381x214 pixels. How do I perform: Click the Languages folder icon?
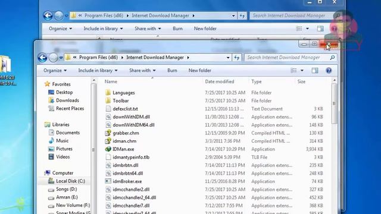tap(108, 93)
